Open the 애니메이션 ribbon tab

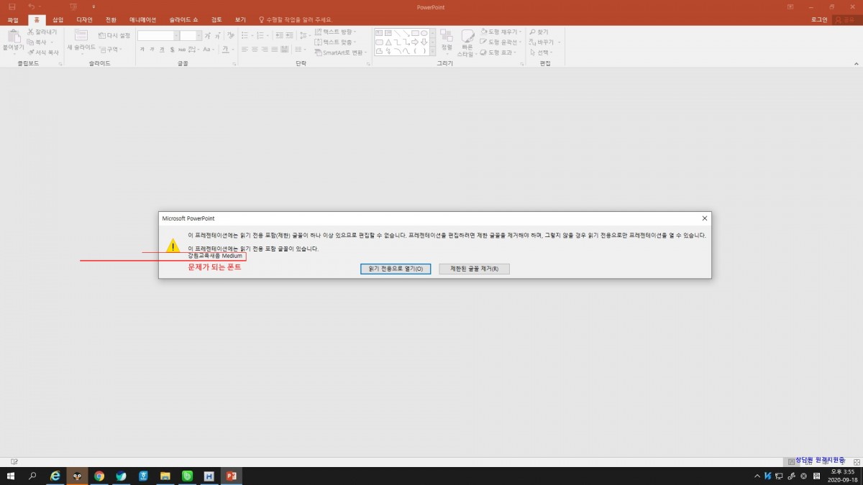pos(142,20)
